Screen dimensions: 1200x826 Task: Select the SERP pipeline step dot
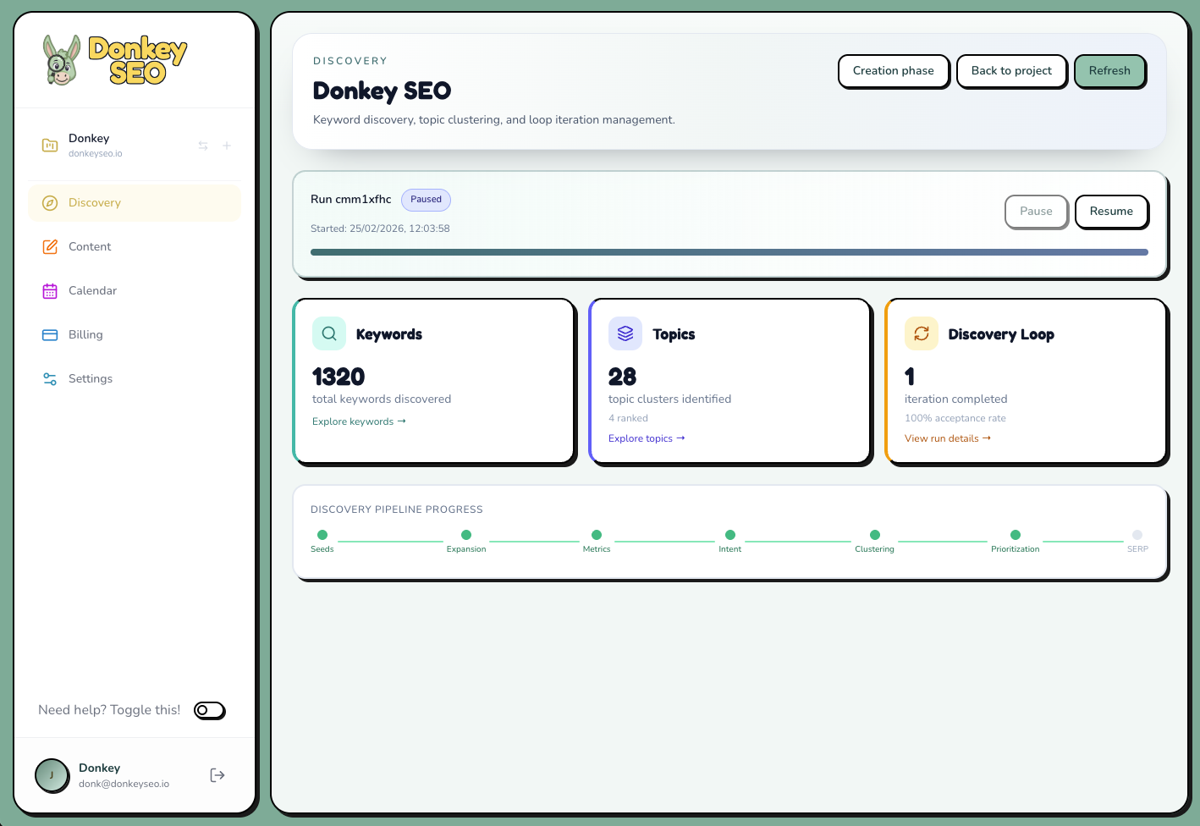point(1137,535)
